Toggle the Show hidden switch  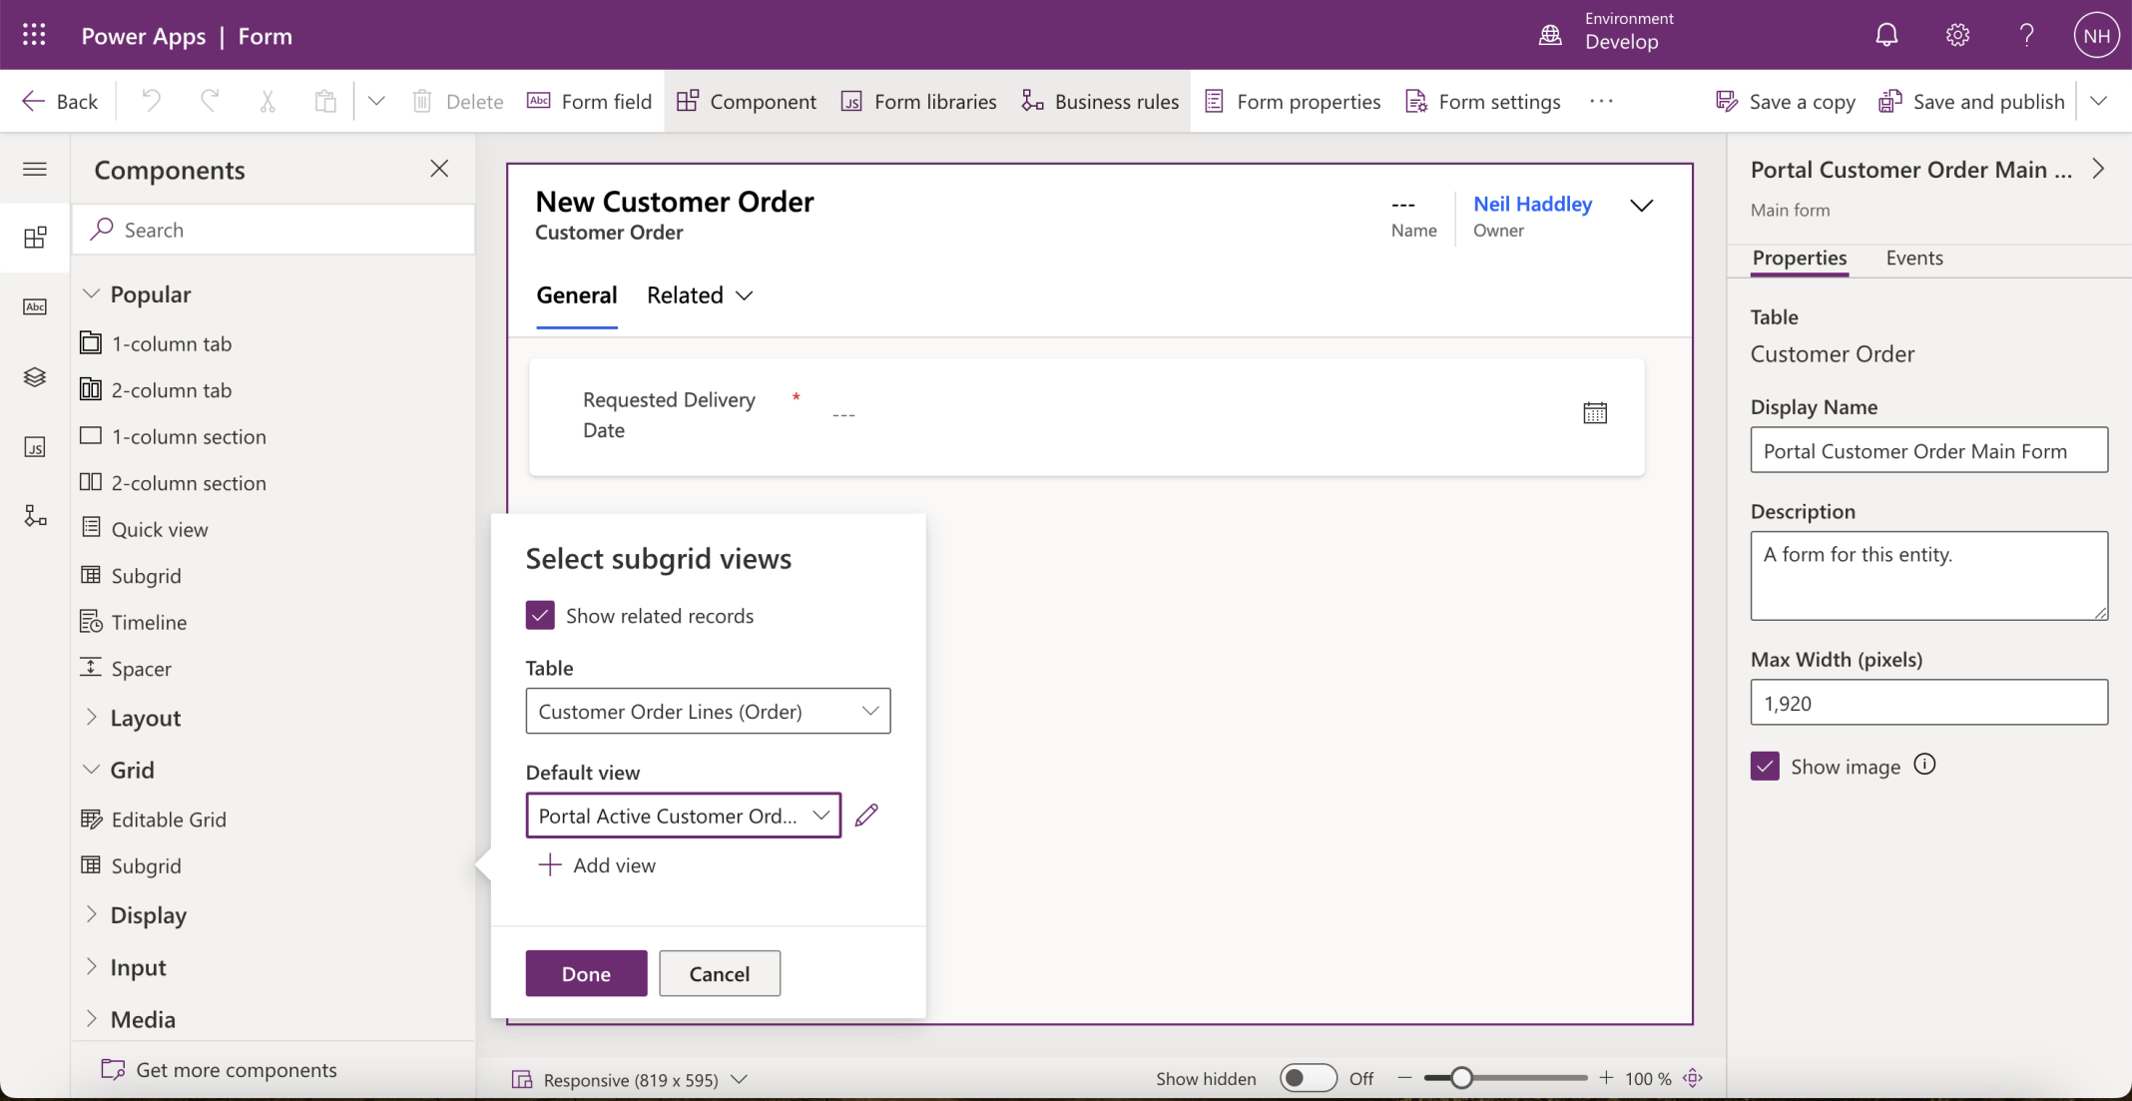1308,1078
